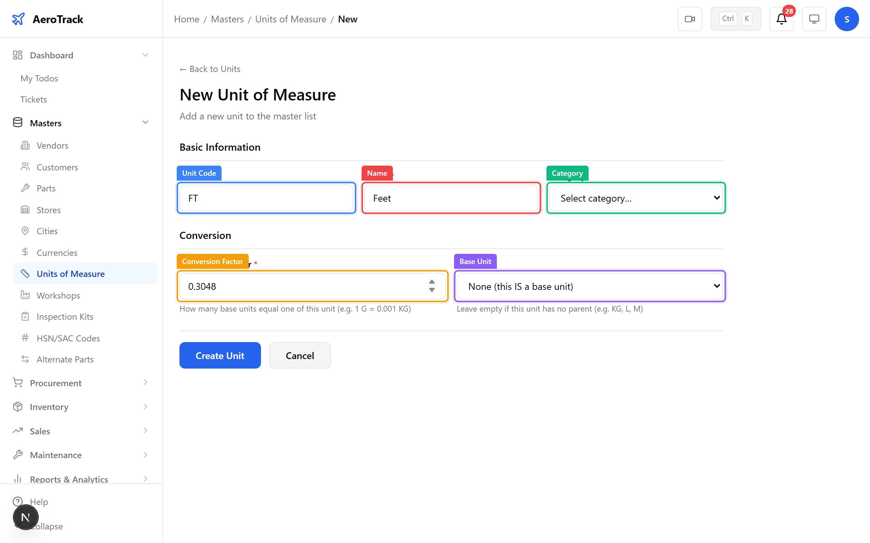Open the Category dropdown
The height and width of the screenshot is (543, 870).
[636, 198]
